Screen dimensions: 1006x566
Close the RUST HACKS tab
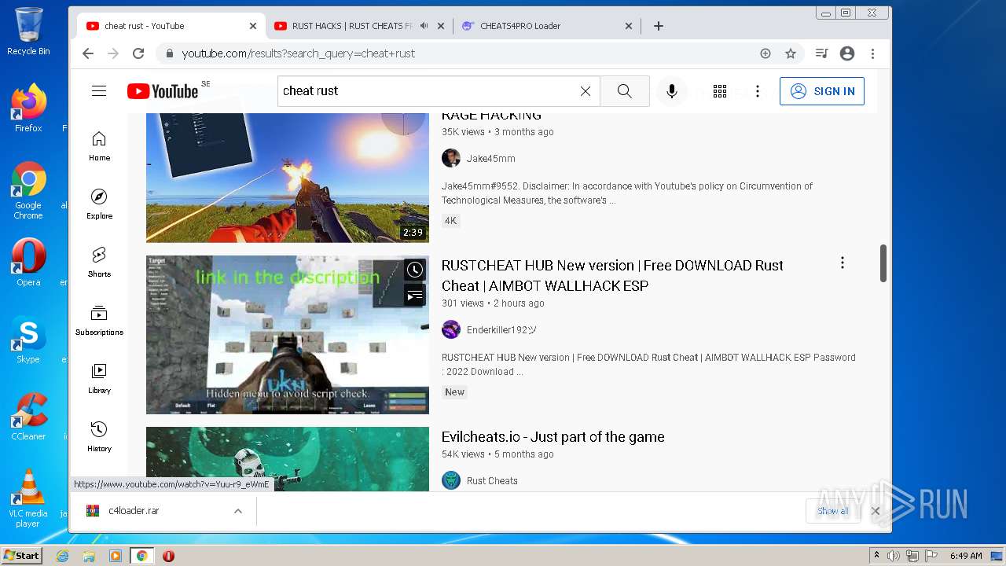(x=441, y=26)
